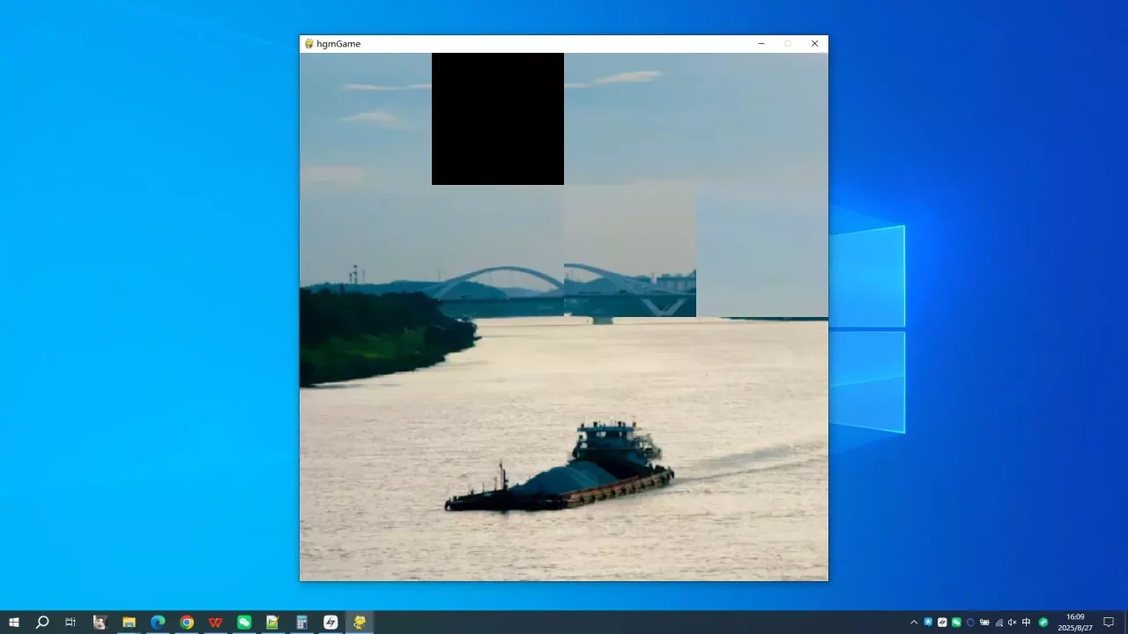Minimize the hgmGame window
Image resolution: width=1128 pixels, height=634 pixels.
[x=761, y=43]
